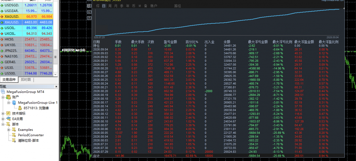Click the MegaFusionGroup-Live 1 server icon

pyautogui.click(x=14, y=103)
